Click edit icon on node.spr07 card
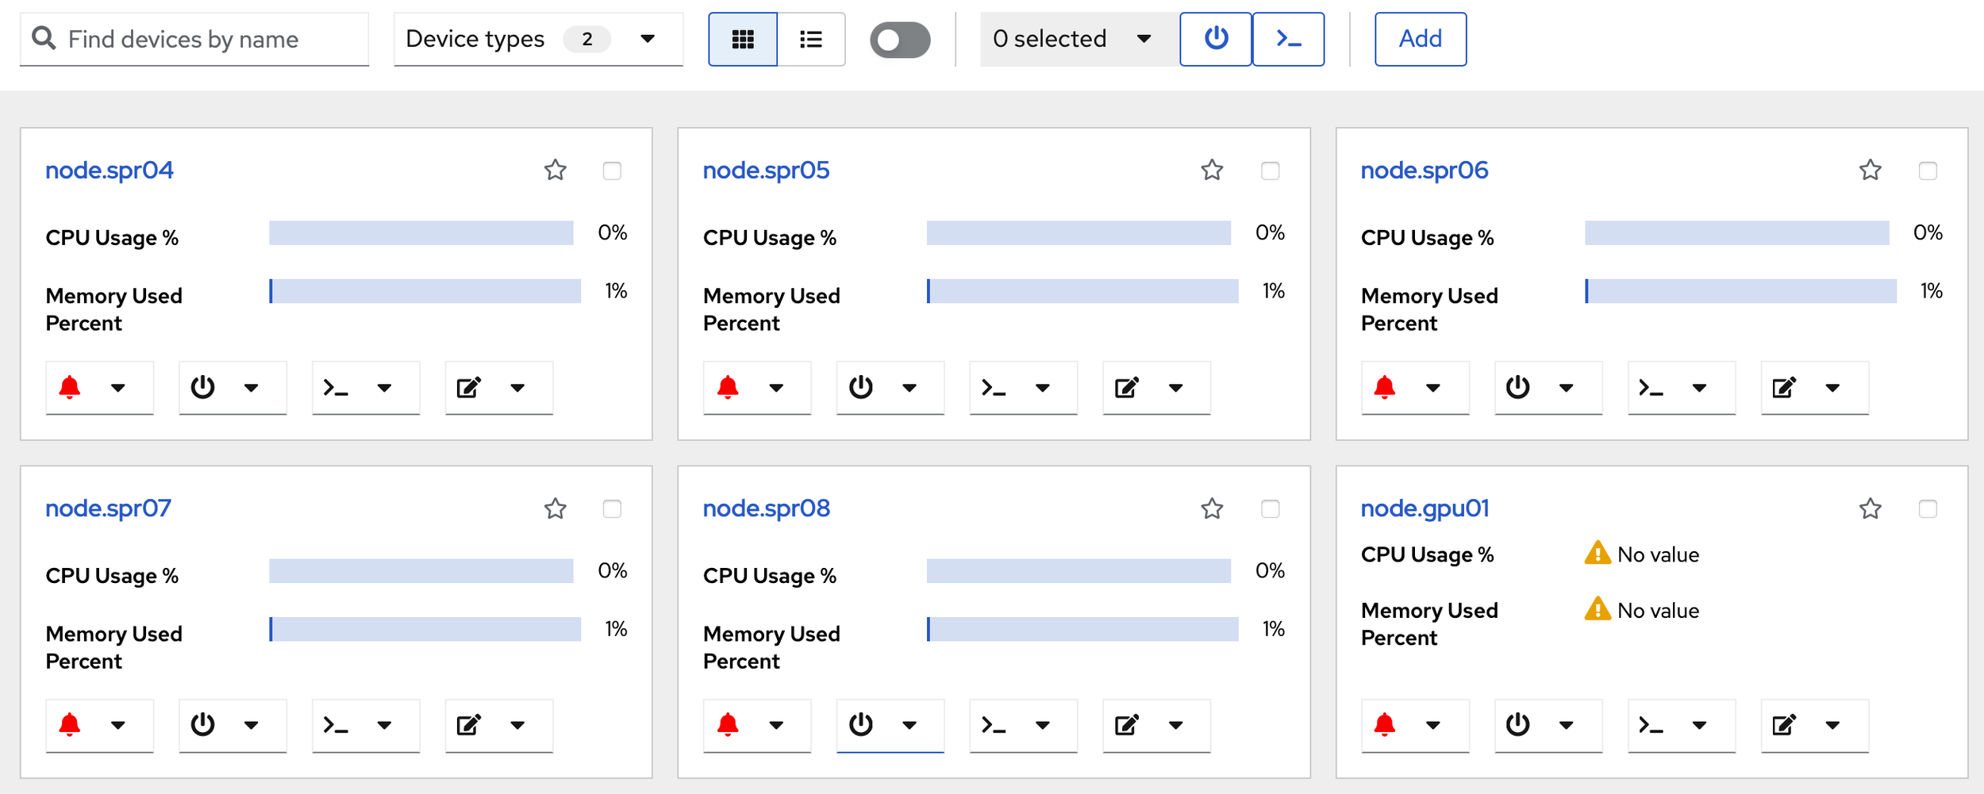Image resolution: width=1984 pixels, height=794 pixels. coord(469,725)
